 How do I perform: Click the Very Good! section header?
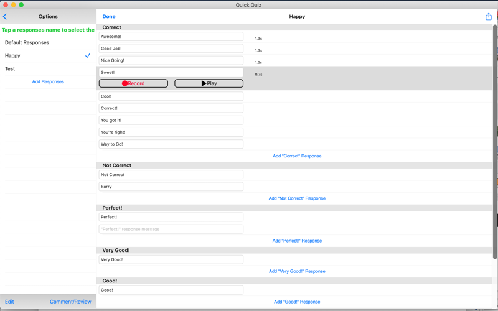point(294,251)
